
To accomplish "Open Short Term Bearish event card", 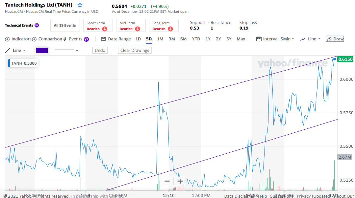I will 98,25.
